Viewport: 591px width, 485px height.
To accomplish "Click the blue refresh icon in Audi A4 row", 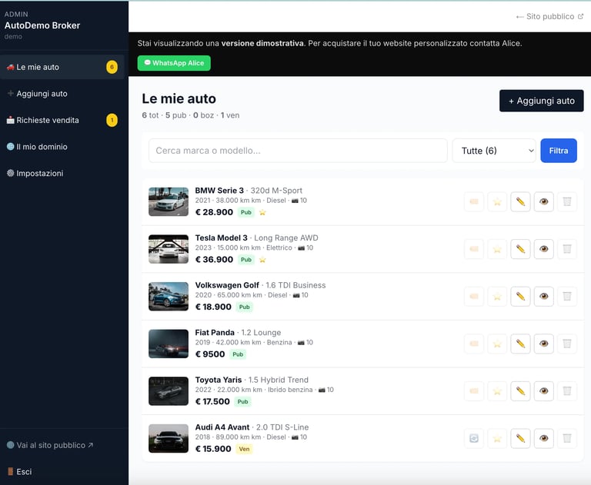I will pos(474,438).
